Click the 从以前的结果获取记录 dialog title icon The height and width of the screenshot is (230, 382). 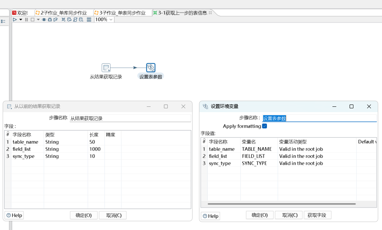9,106
